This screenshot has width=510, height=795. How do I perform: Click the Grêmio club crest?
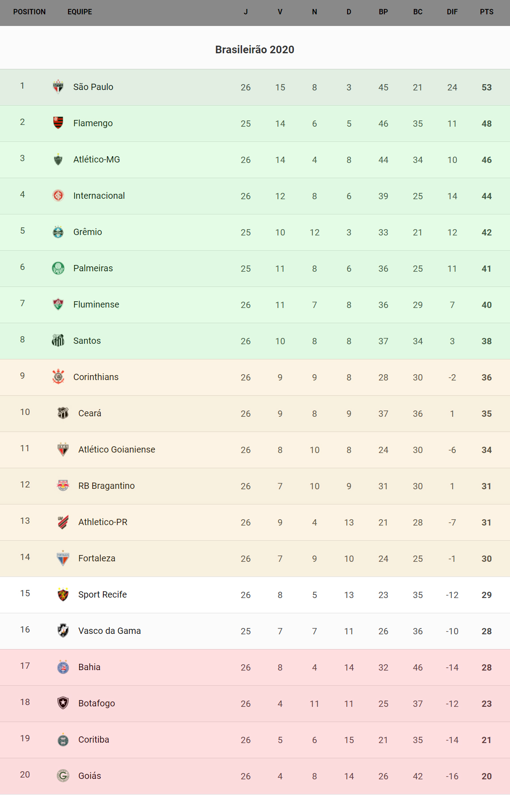pos(58,232)
